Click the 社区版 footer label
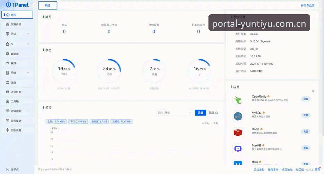This screenshot has width=324, height=174. tap(300, 170)
